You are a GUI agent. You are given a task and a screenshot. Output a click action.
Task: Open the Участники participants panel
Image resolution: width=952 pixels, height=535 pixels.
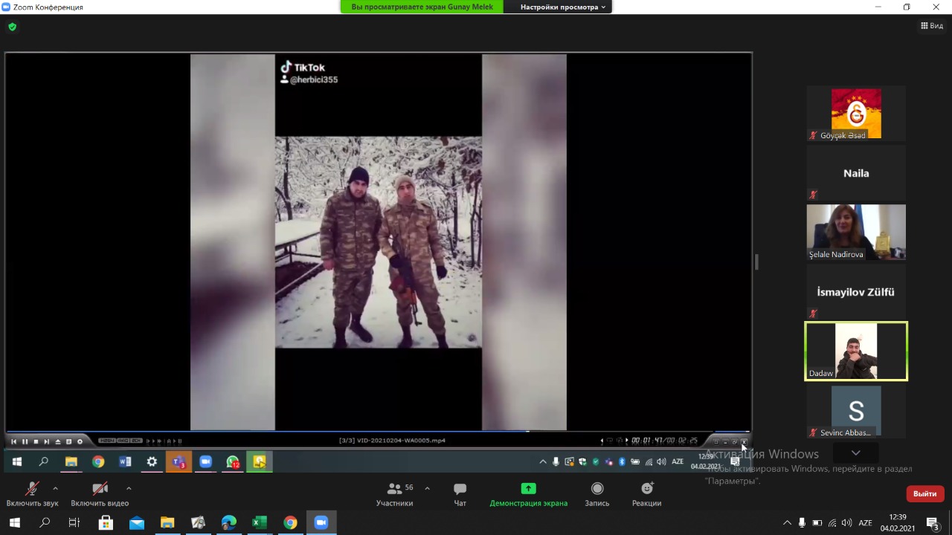pyautogui.click(x=394, y=494)
